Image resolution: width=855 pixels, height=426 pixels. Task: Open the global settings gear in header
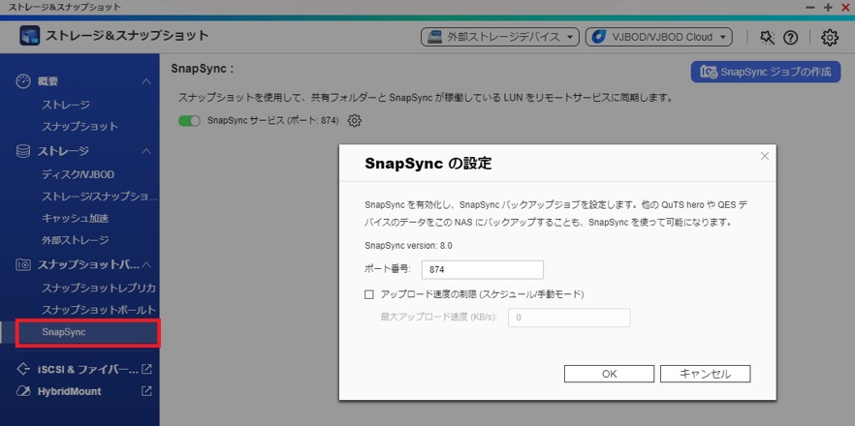pyautogui.click(x=830, y=37)
